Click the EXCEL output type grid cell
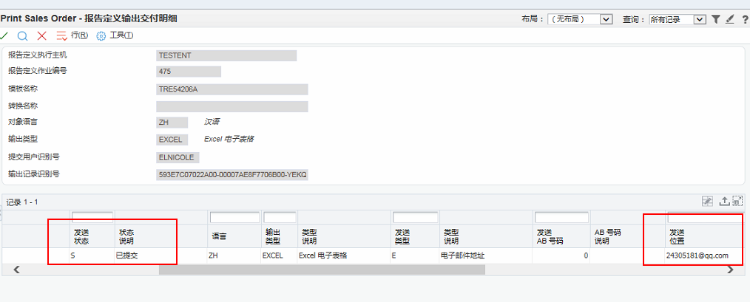750x302 pixels. [x=279, y=255]
